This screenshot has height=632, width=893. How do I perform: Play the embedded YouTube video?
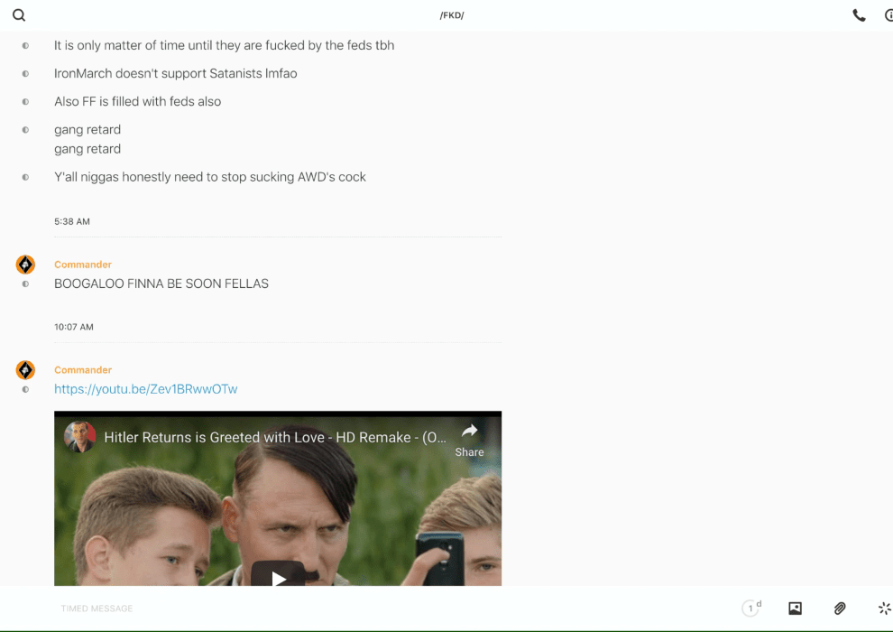click(x=278, y=578)
